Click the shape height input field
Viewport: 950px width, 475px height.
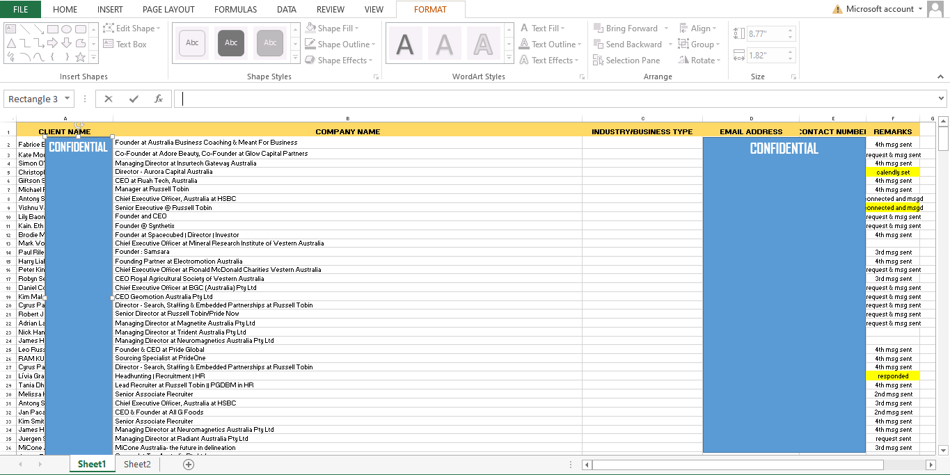point(766,33)
